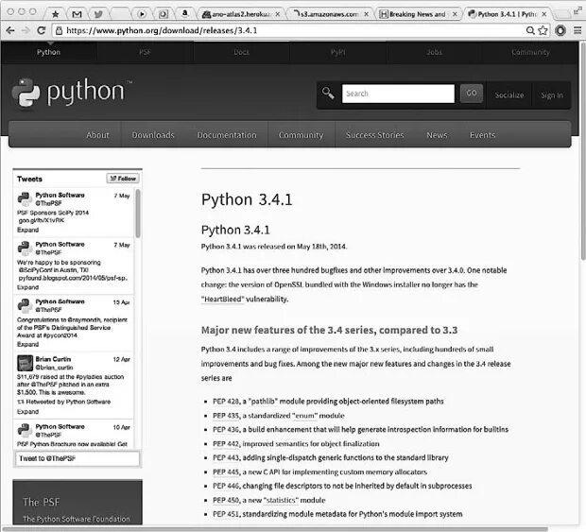Open a new browser tab
586x532 pixels.
(x=561, y=14)
